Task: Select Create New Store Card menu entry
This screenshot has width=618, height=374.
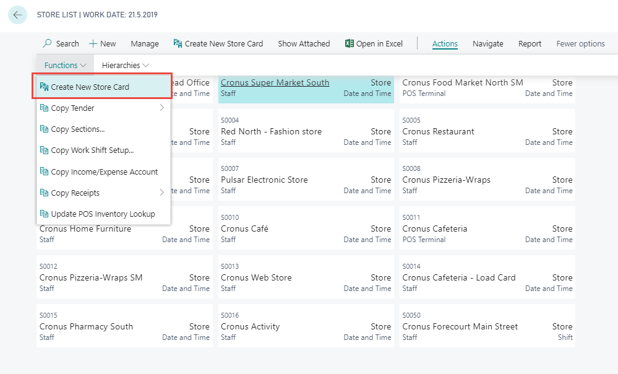Action: 90,87
